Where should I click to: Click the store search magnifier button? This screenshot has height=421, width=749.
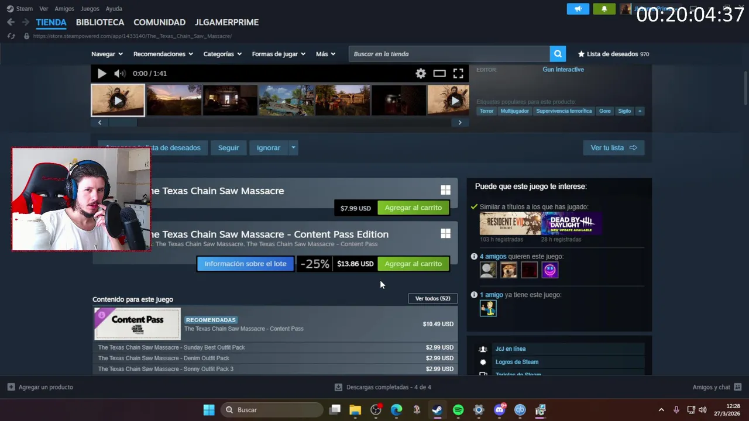(x=558, y=54)
